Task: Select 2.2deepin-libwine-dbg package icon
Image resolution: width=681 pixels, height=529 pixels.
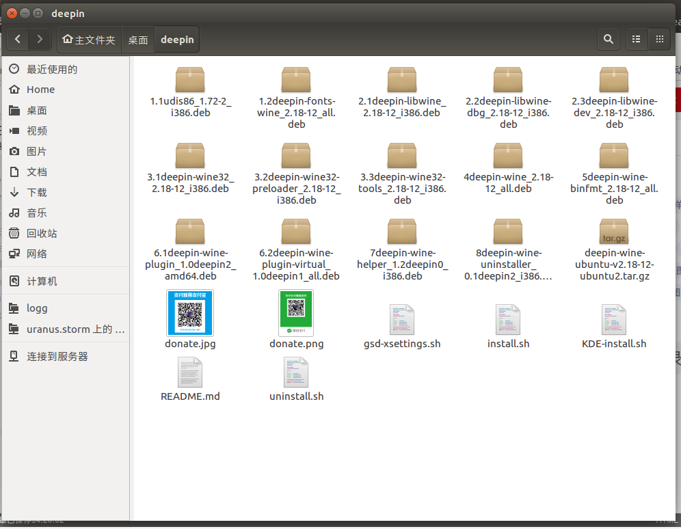Action: 508,80
